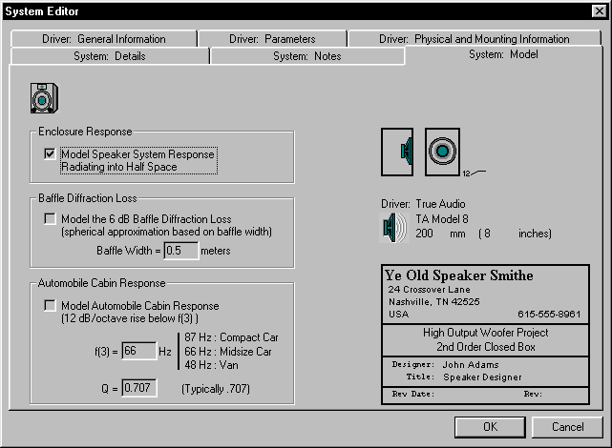This screenshot has height=448, width=612.
Task: Click the 'Enclosure Response' group label
Action: pos(85,132)
